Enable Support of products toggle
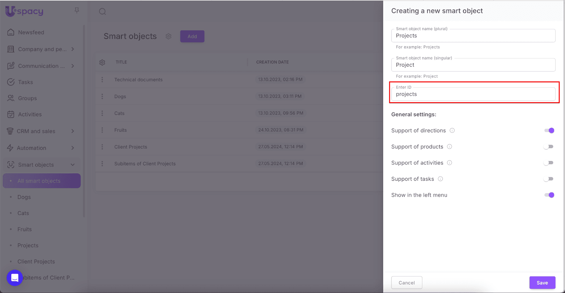This screenshot has height=293, width=565. (548, 147)
